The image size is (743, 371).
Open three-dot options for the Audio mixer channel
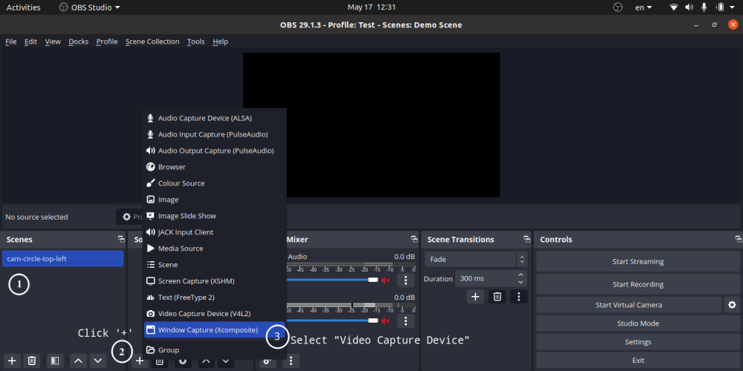406,280
